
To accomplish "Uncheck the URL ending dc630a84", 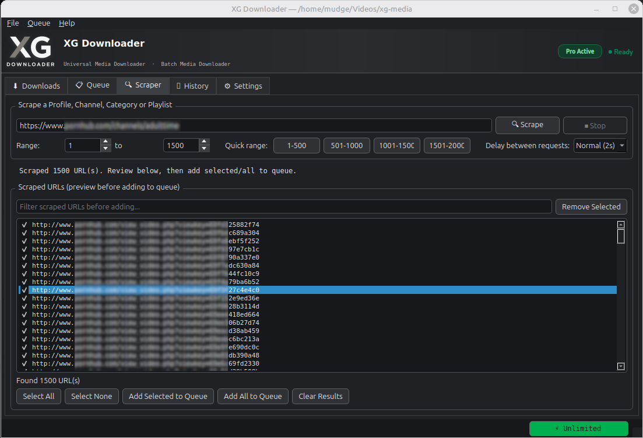I will 24,266.
